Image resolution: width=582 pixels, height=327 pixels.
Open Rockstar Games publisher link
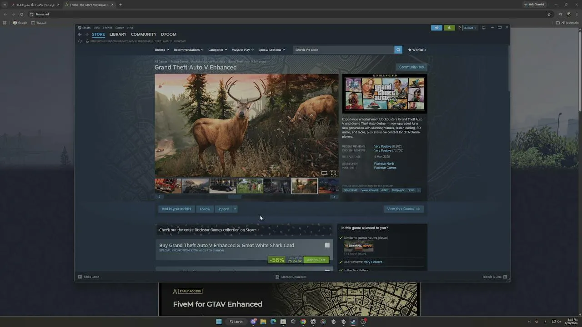[385, 168]
